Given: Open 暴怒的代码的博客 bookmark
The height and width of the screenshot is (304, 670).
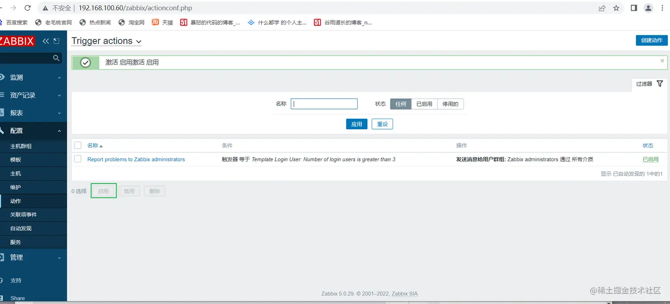Looking at the screenshot, I should point(210,22).
